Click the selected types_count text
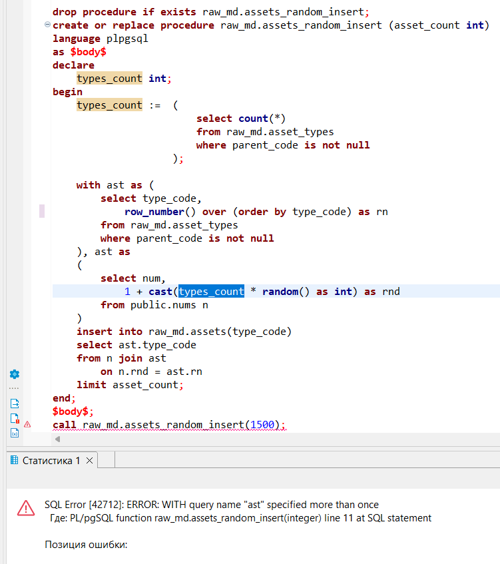 211,292
